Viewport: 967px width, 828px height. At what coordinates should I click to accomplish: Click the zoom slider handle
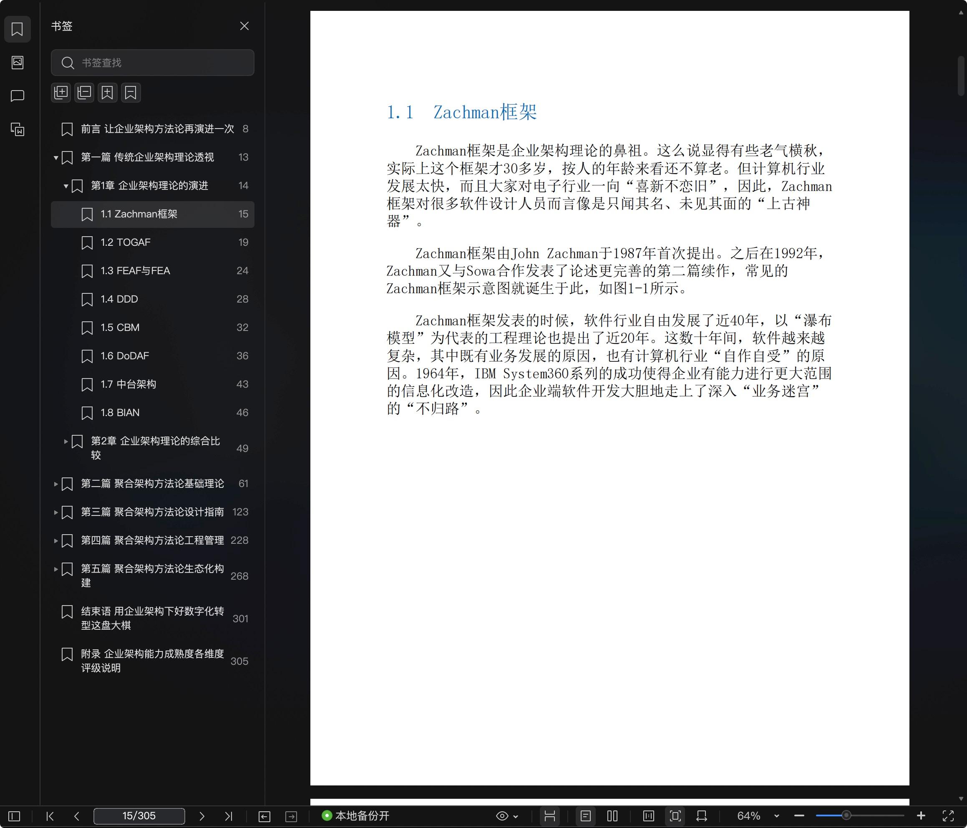pos(846,816)
